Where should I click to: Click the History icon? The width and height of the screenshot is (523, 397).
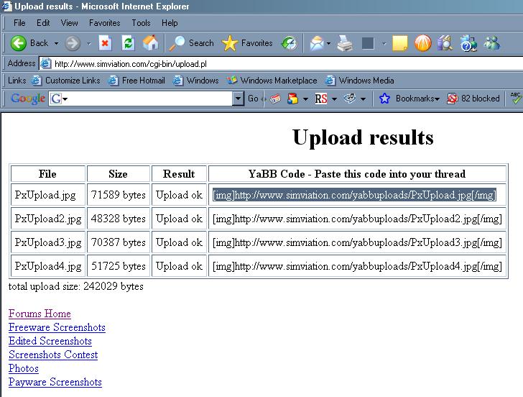pos(289,43)
